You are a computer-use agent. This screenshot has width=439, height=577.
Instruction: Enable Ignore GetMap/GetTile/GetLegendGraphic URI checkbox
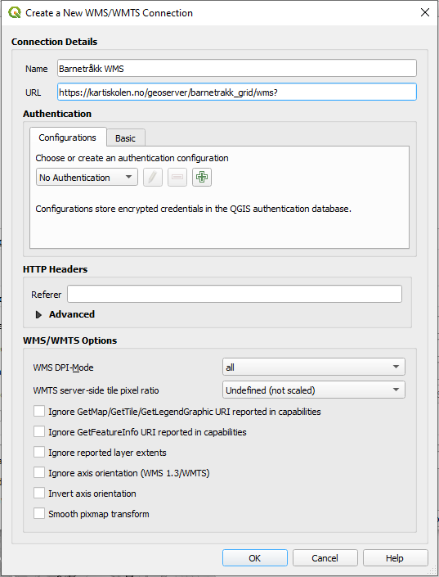pyautogui.click(x=39, y=411)
